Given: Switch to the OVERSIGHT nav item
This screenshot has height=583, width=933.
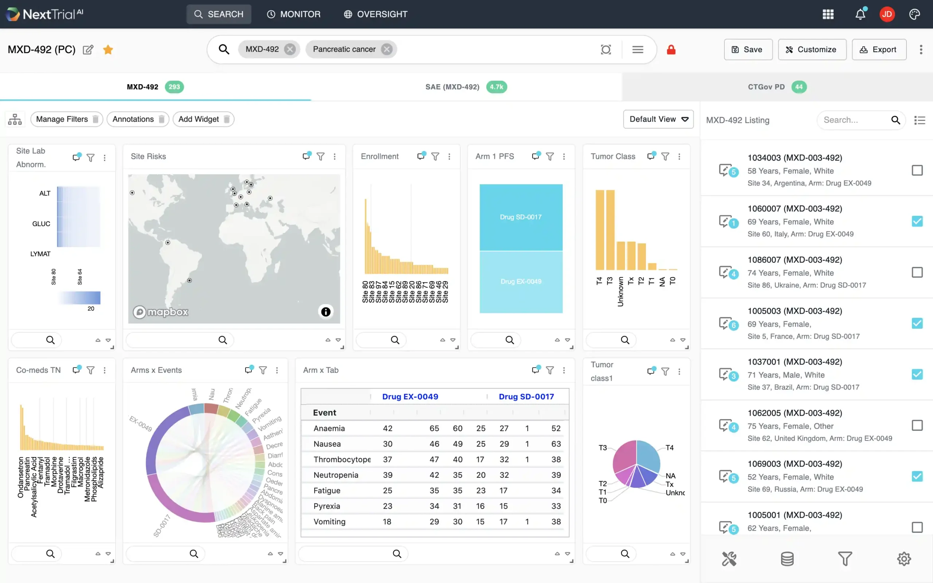Looking at the screenshot, I should pyautogui.click(x=375, y=14).
